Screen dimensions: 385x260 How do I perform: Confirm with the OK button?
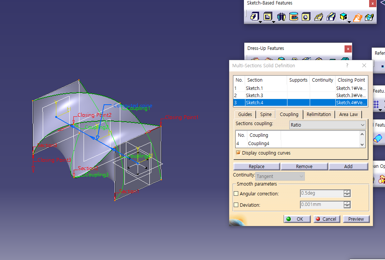tap(297, 219)
